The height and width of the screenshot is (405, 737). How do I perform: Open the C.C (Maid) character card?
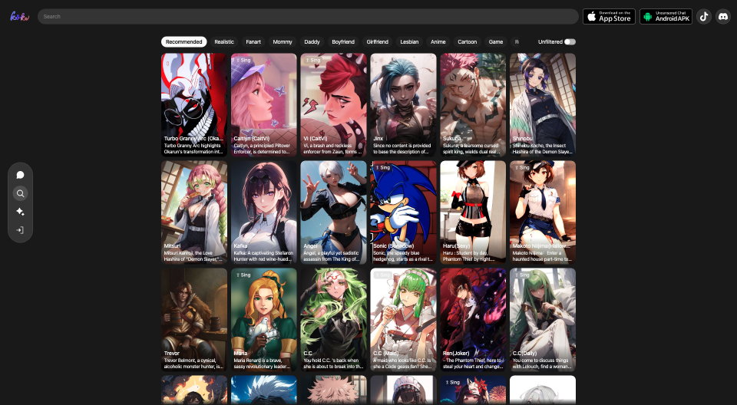[x=403, y=320]
